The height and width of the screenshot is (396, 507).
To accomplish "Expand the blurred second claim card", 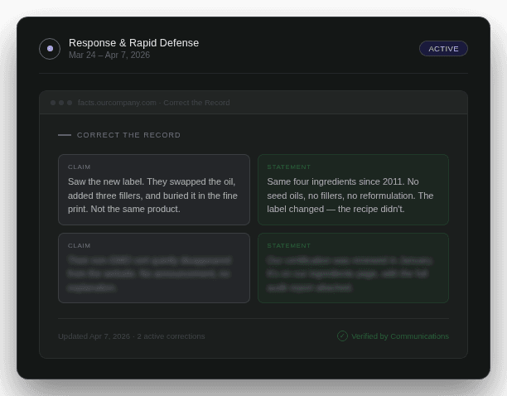I will [x=153, y=273].
